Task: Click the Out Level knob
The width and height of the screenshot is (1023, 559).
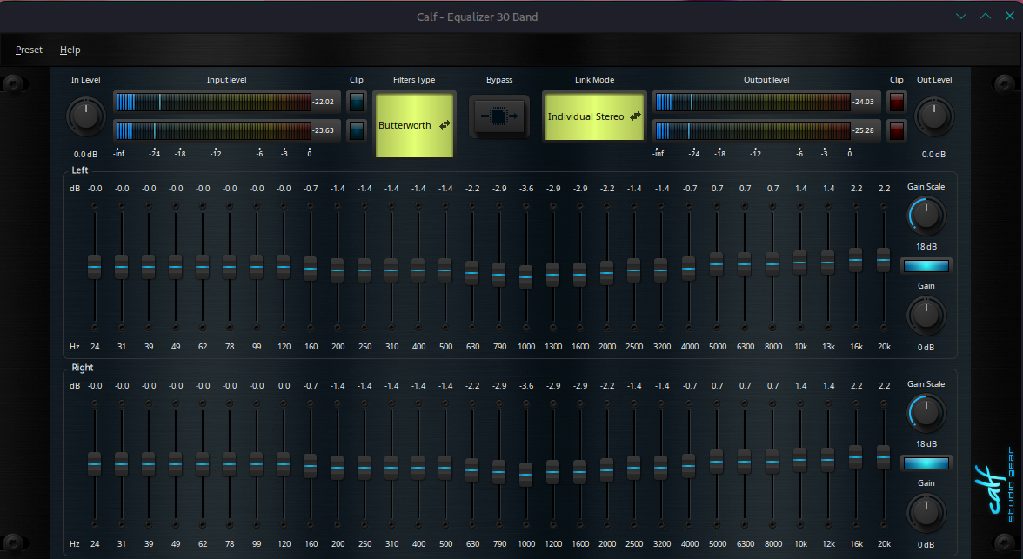Action: [934, 116]
